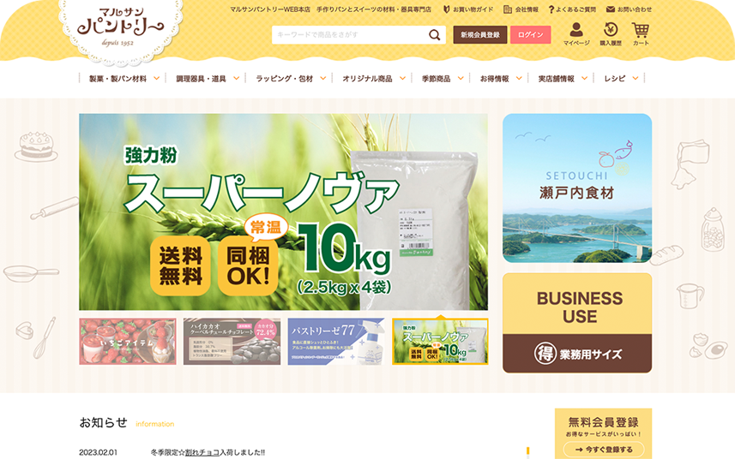Click the keyword search input field
This screenshot has width=735, height=459.
tap(349, 34)
